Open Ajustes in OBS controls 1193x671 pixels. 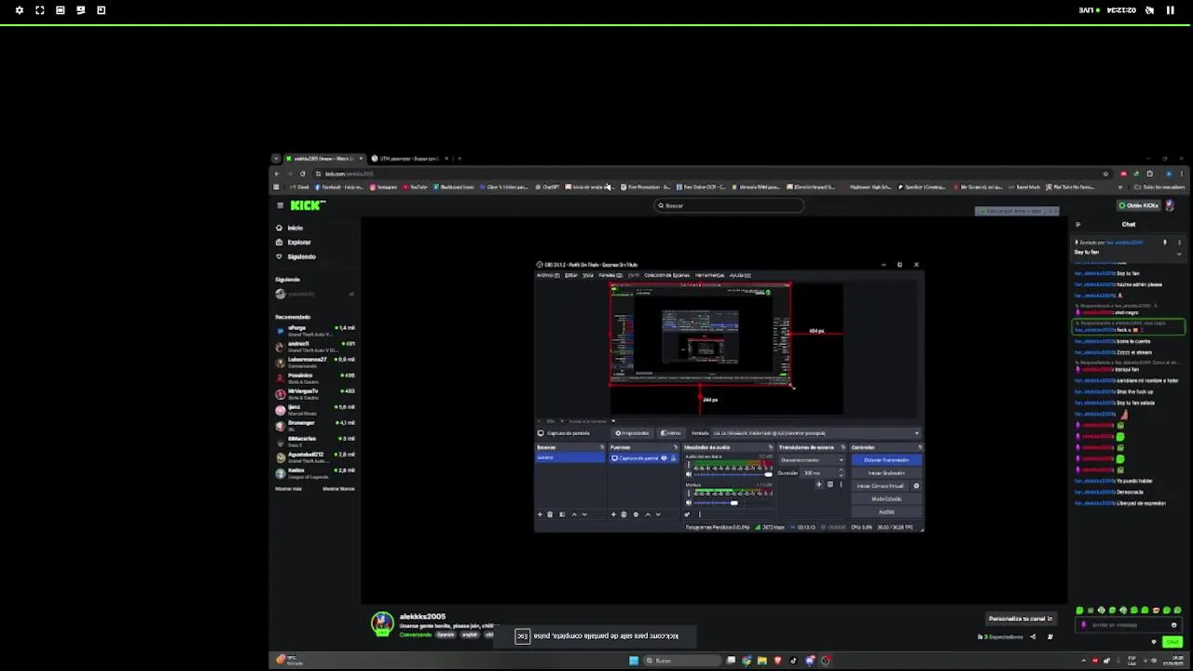click(885, 511)
